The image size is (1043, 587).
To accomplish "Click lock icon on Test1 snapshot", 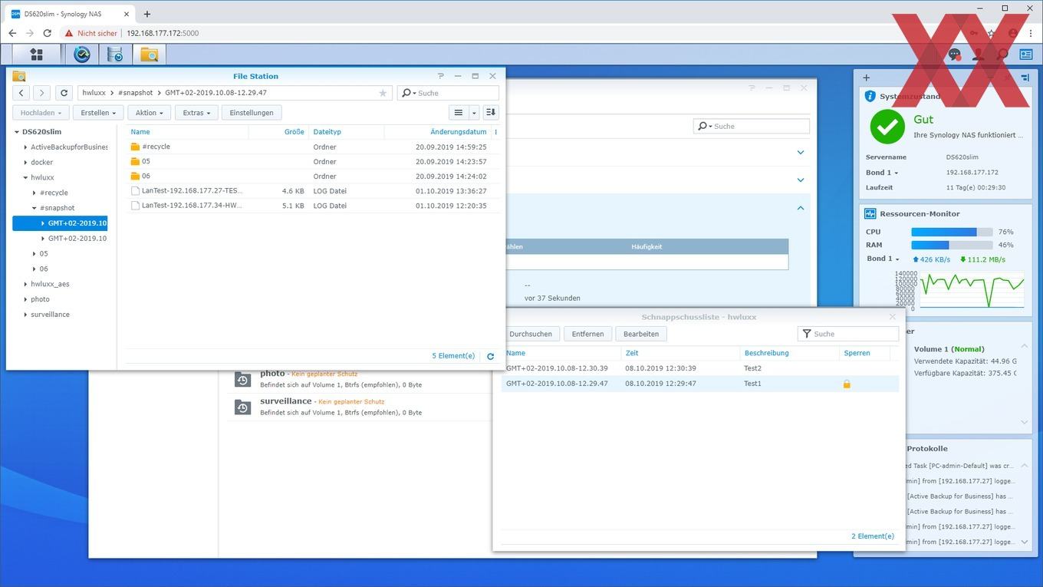I will click(847, 384).
